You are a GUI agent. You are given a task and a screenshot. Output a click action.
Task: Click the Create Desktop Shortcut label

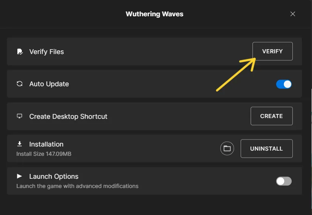pos(68,116)
